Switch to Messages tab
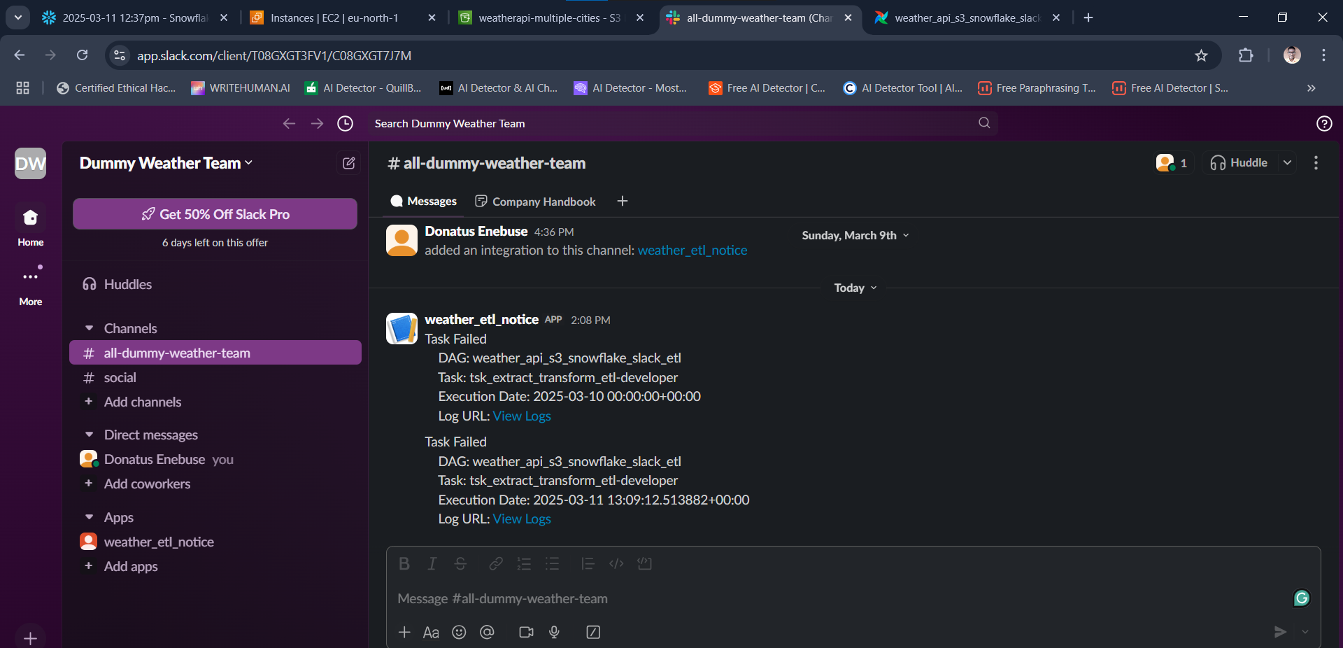Viewport: 1343px width, 648px height. coord(424,202)
